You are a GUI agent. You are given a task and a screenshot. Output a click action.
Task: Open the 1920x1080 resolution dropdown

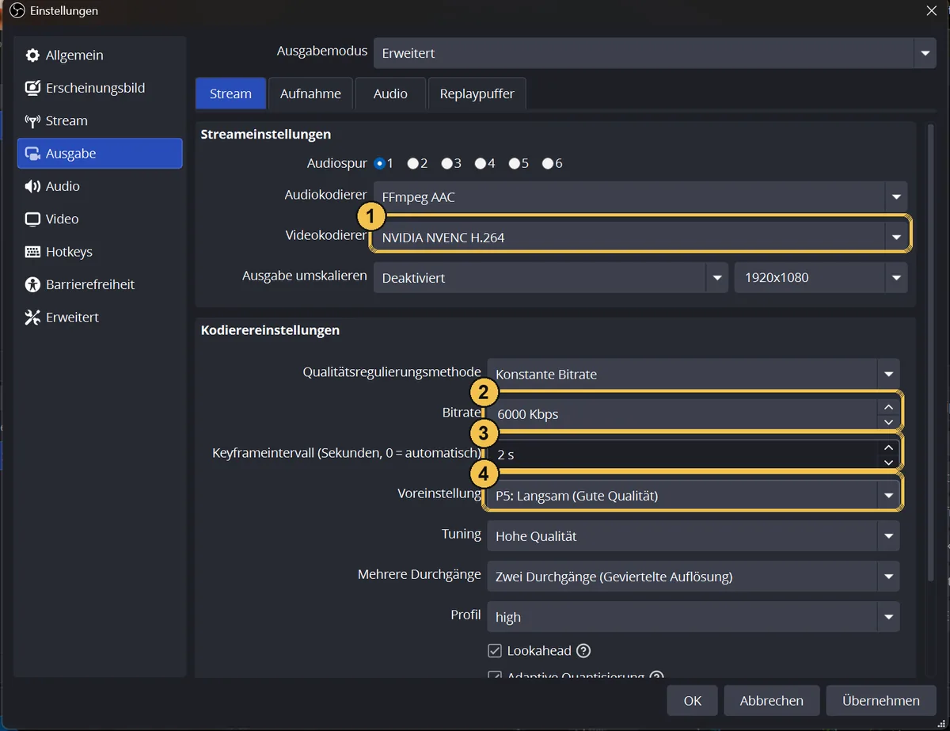tap(821, 278)
